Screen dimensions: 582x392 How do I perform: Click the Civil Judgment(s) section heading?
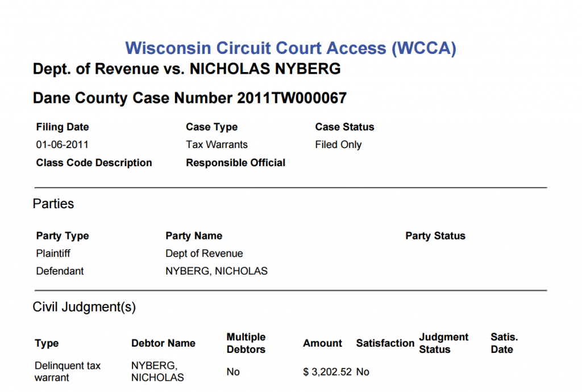click(84, 307)
